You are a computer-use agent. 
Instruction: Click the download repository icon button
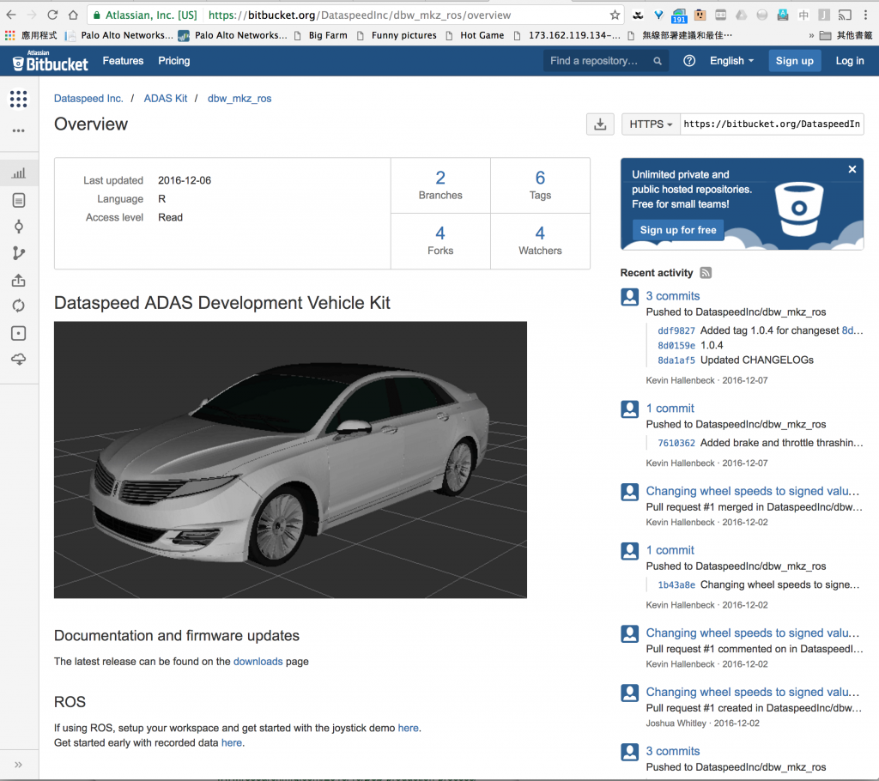(x=600, y=124)
